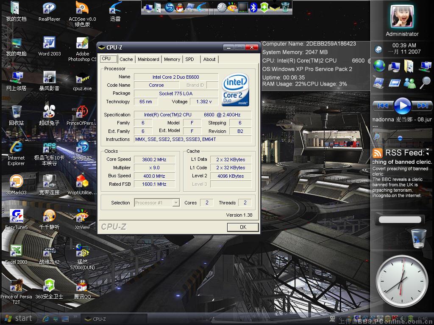Open the SPD tab in CPU-Z
434x325 pixels.
point(189,59)
